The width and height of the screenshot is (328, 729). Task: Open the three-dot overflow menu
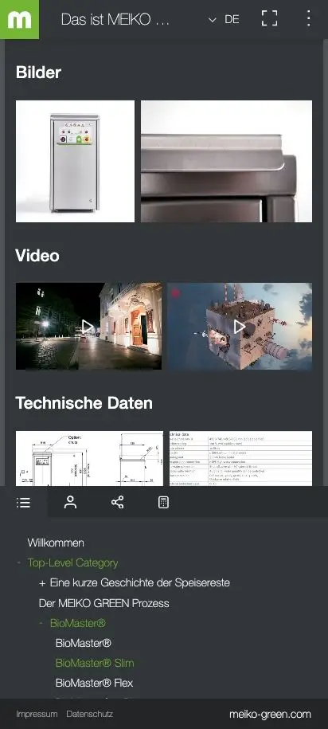coord(308,18)
